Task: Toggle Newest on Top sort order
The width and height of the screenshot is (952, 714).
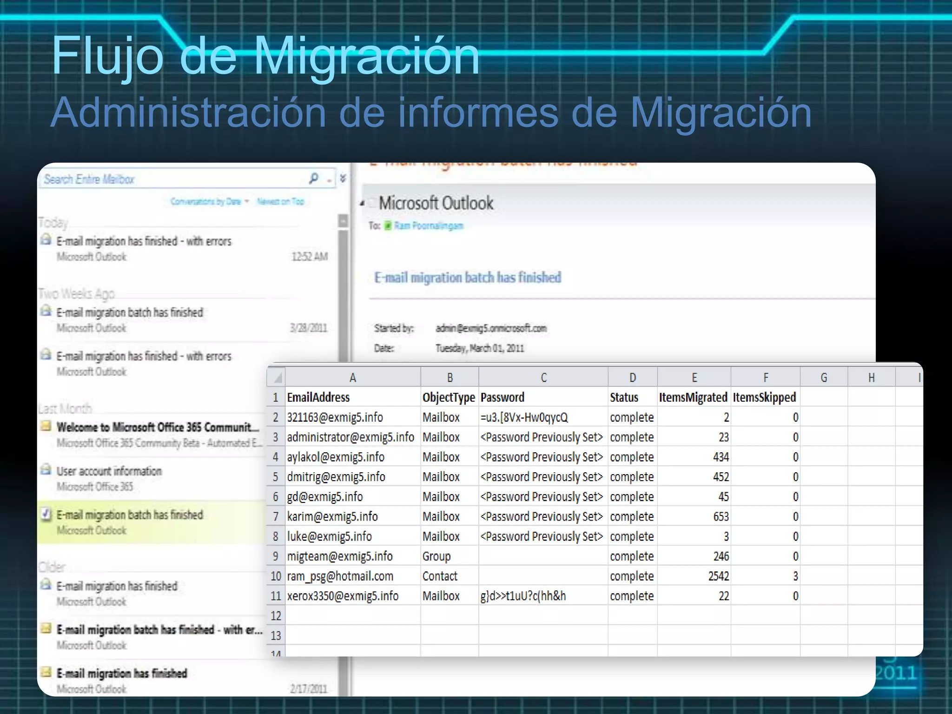Action: [280, 201]
